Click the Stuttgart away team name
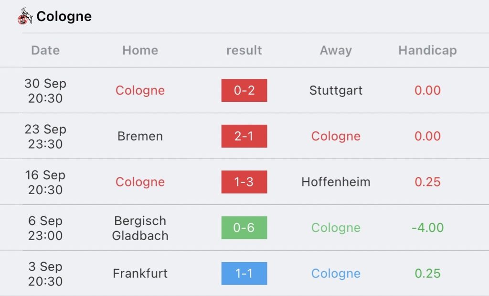Viewport: 489px width, 296px height. click(336, 90)
